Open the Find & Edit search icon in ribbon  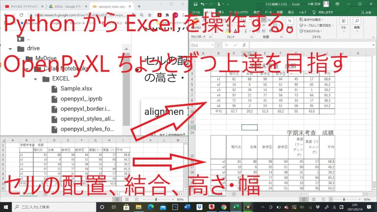pyautogui.click(x=357, y=21)
